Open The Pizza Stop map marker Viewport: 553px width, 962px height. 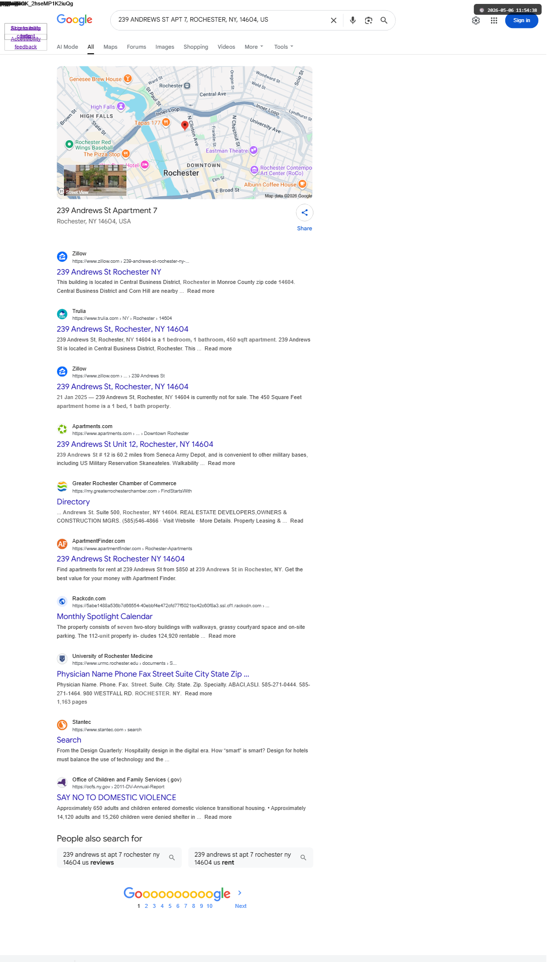pos(126,154)
